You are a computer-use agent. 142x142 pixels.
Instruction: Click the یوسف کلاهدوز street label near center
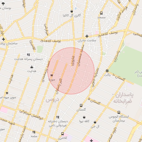pos(50,41)
